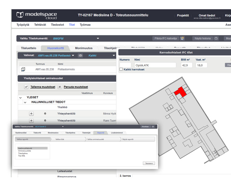Click the Tallenna muutokset link
The width and height of the screenshot is (231, 189).
[x=43, y=87]
